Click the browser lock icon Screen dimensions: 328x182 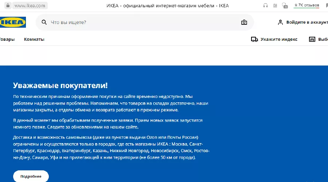click(x=8, y=5)
